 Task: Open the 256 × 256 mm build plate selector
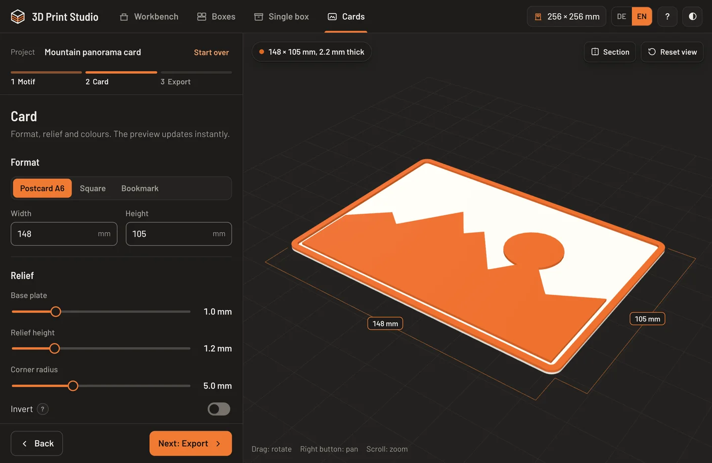567,17
